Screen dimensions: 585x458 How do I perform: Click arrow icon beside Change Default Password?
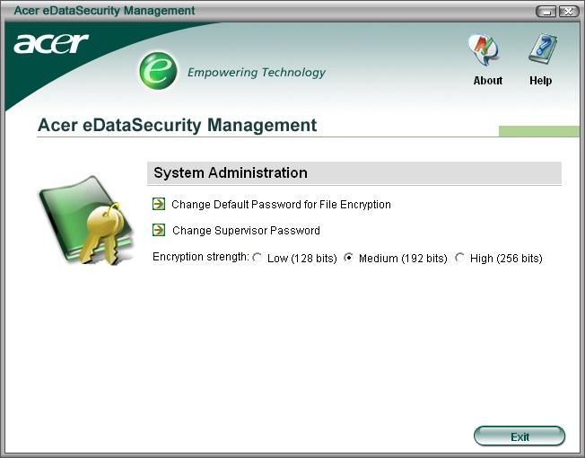[159, 204]
